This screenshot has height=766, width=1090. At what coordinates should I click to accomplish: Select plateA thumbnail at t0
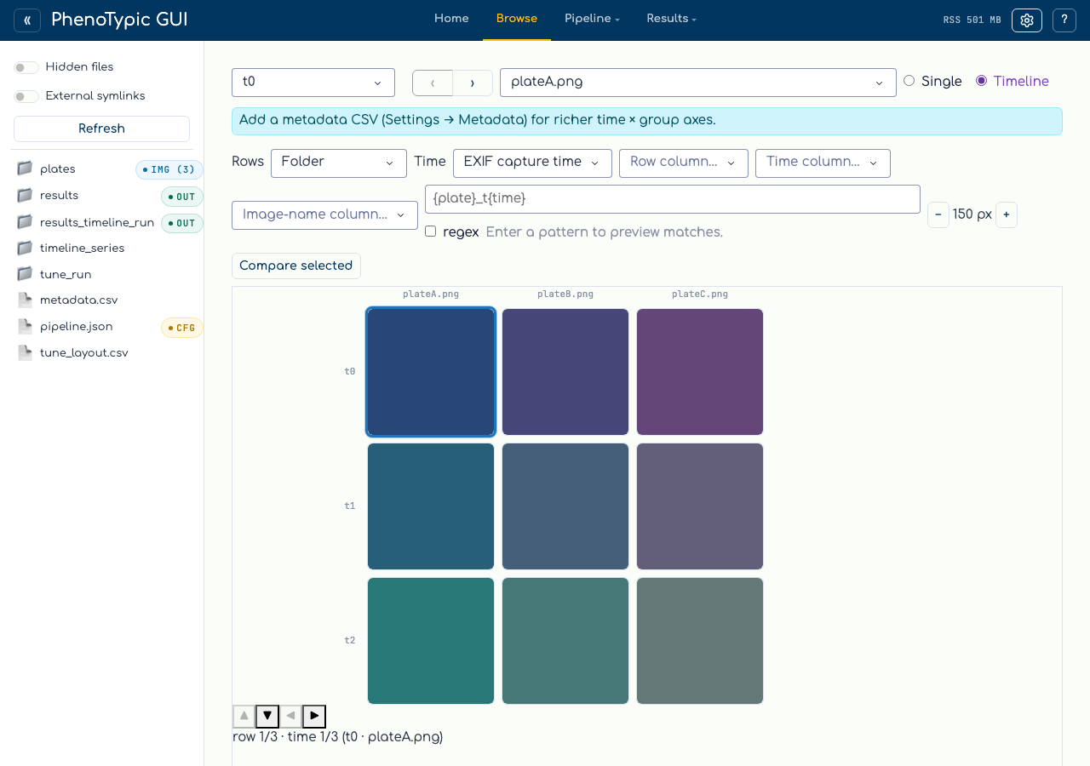(x=431, y=372)
